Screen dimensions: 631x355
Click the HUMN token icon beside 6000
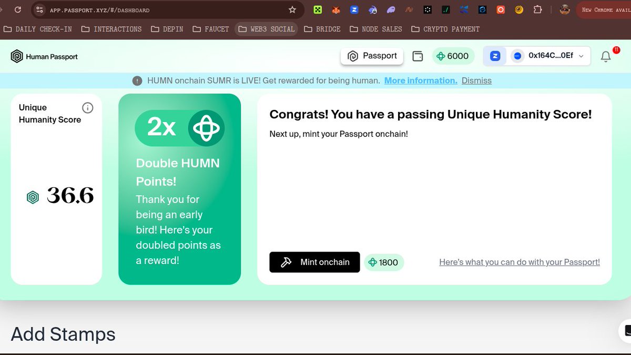tap(441, 56)
